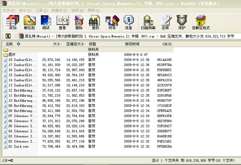Click CRC32 value F4E1CAD1
The image size is (241, 165).
coord(164,141)
